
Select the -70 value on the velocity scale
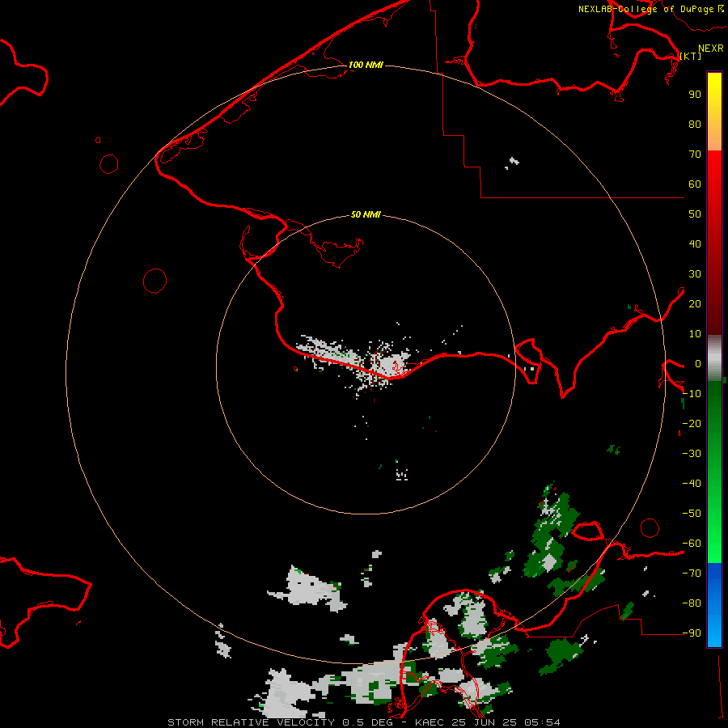coord(692,574)
